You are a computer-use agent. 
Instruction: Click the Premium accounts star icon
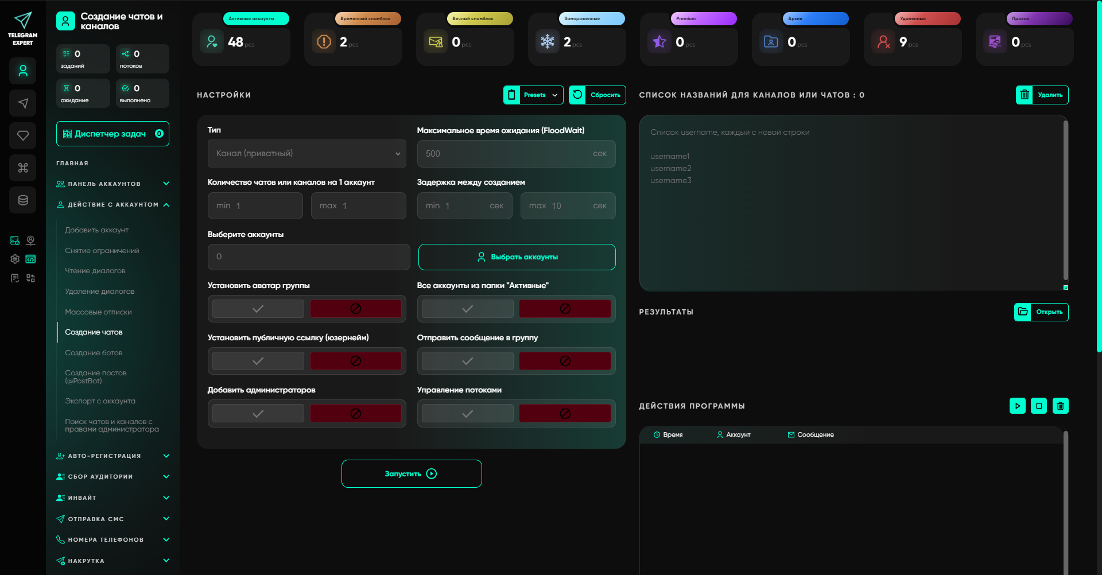click(x=659, y=42)
